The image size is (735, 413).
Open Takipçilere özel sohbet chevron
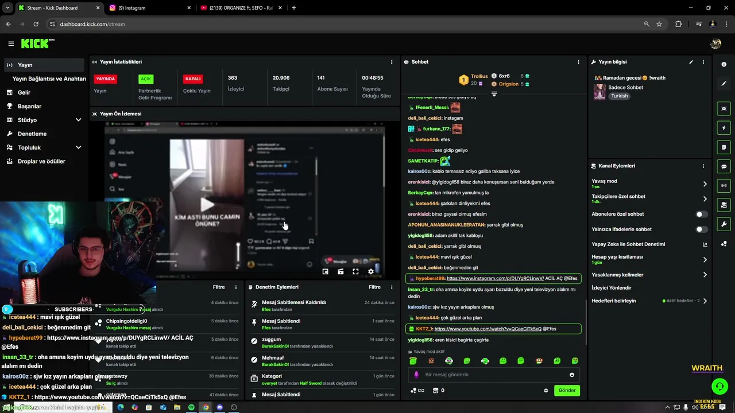pyautogui.click(x=705, y=199)
